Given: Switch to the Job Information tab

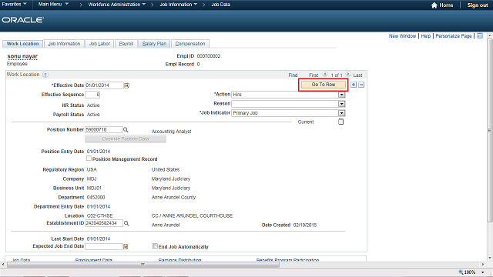Looking at the screenshot, I should 64,44.
